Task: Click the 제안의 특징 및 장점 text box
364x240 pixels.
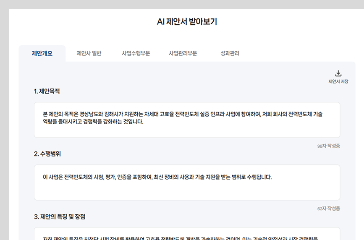Action: click(187, 234)
